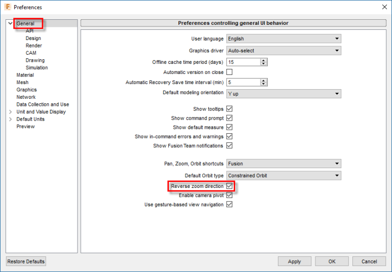Close the Preferences dialog with X
Viewport: 392px width, 272px height.
(x=384, y=7)
